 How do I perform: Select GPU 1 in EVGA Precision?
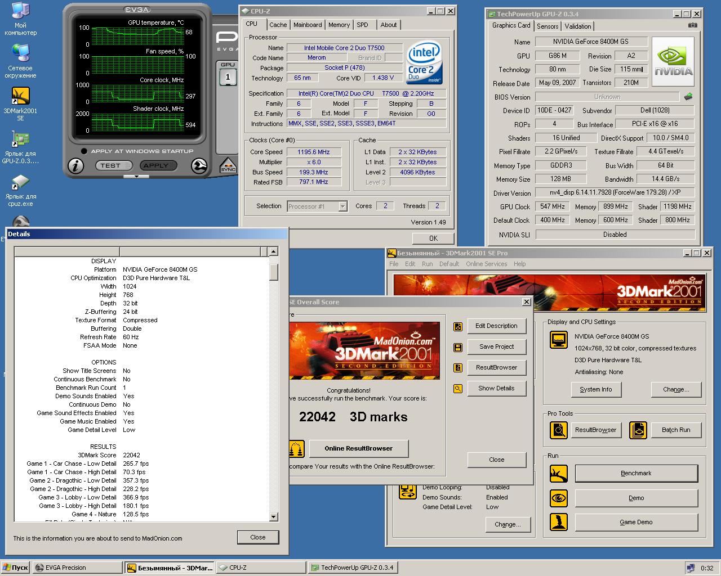click(x=228, y=77)
